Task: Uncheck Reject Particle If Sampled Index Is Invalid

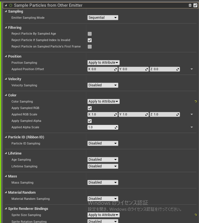Action: pos(90,40)
